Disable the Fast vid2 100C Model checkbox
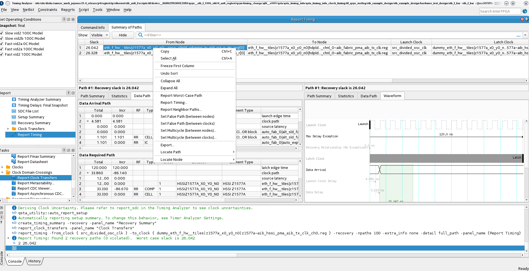Image resolution: width=529 pixels, height=271 pixels. point(2,54)
